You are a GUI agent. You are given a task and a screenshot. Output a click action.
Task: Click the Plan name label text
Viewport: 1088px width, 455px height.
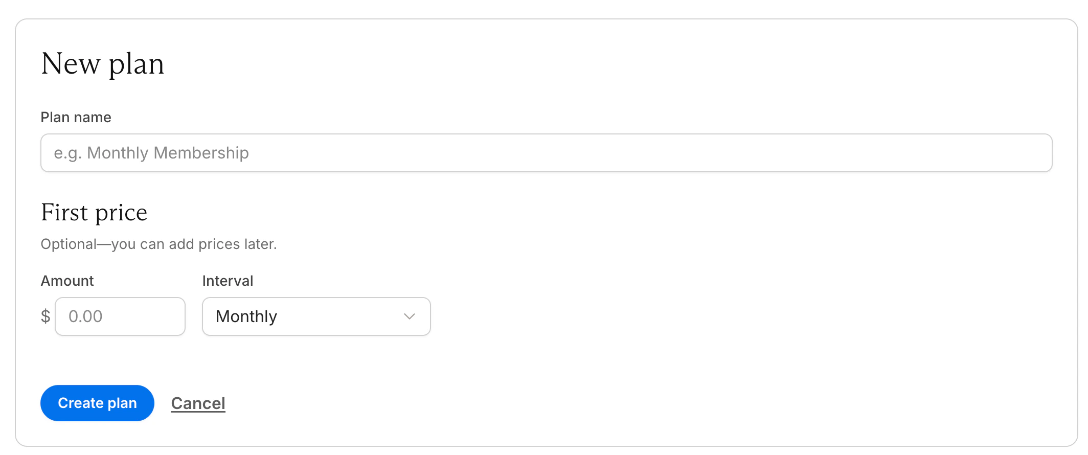[75, 117]
